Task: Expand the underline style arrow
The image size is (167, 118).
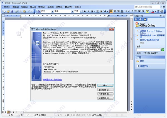Action: point(95,11)
